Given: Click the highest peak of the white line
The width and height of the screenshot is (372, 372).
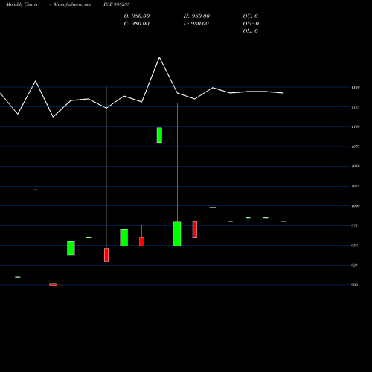Looking at the screenshot, I should pyautogui.click(x=159, y=58).
